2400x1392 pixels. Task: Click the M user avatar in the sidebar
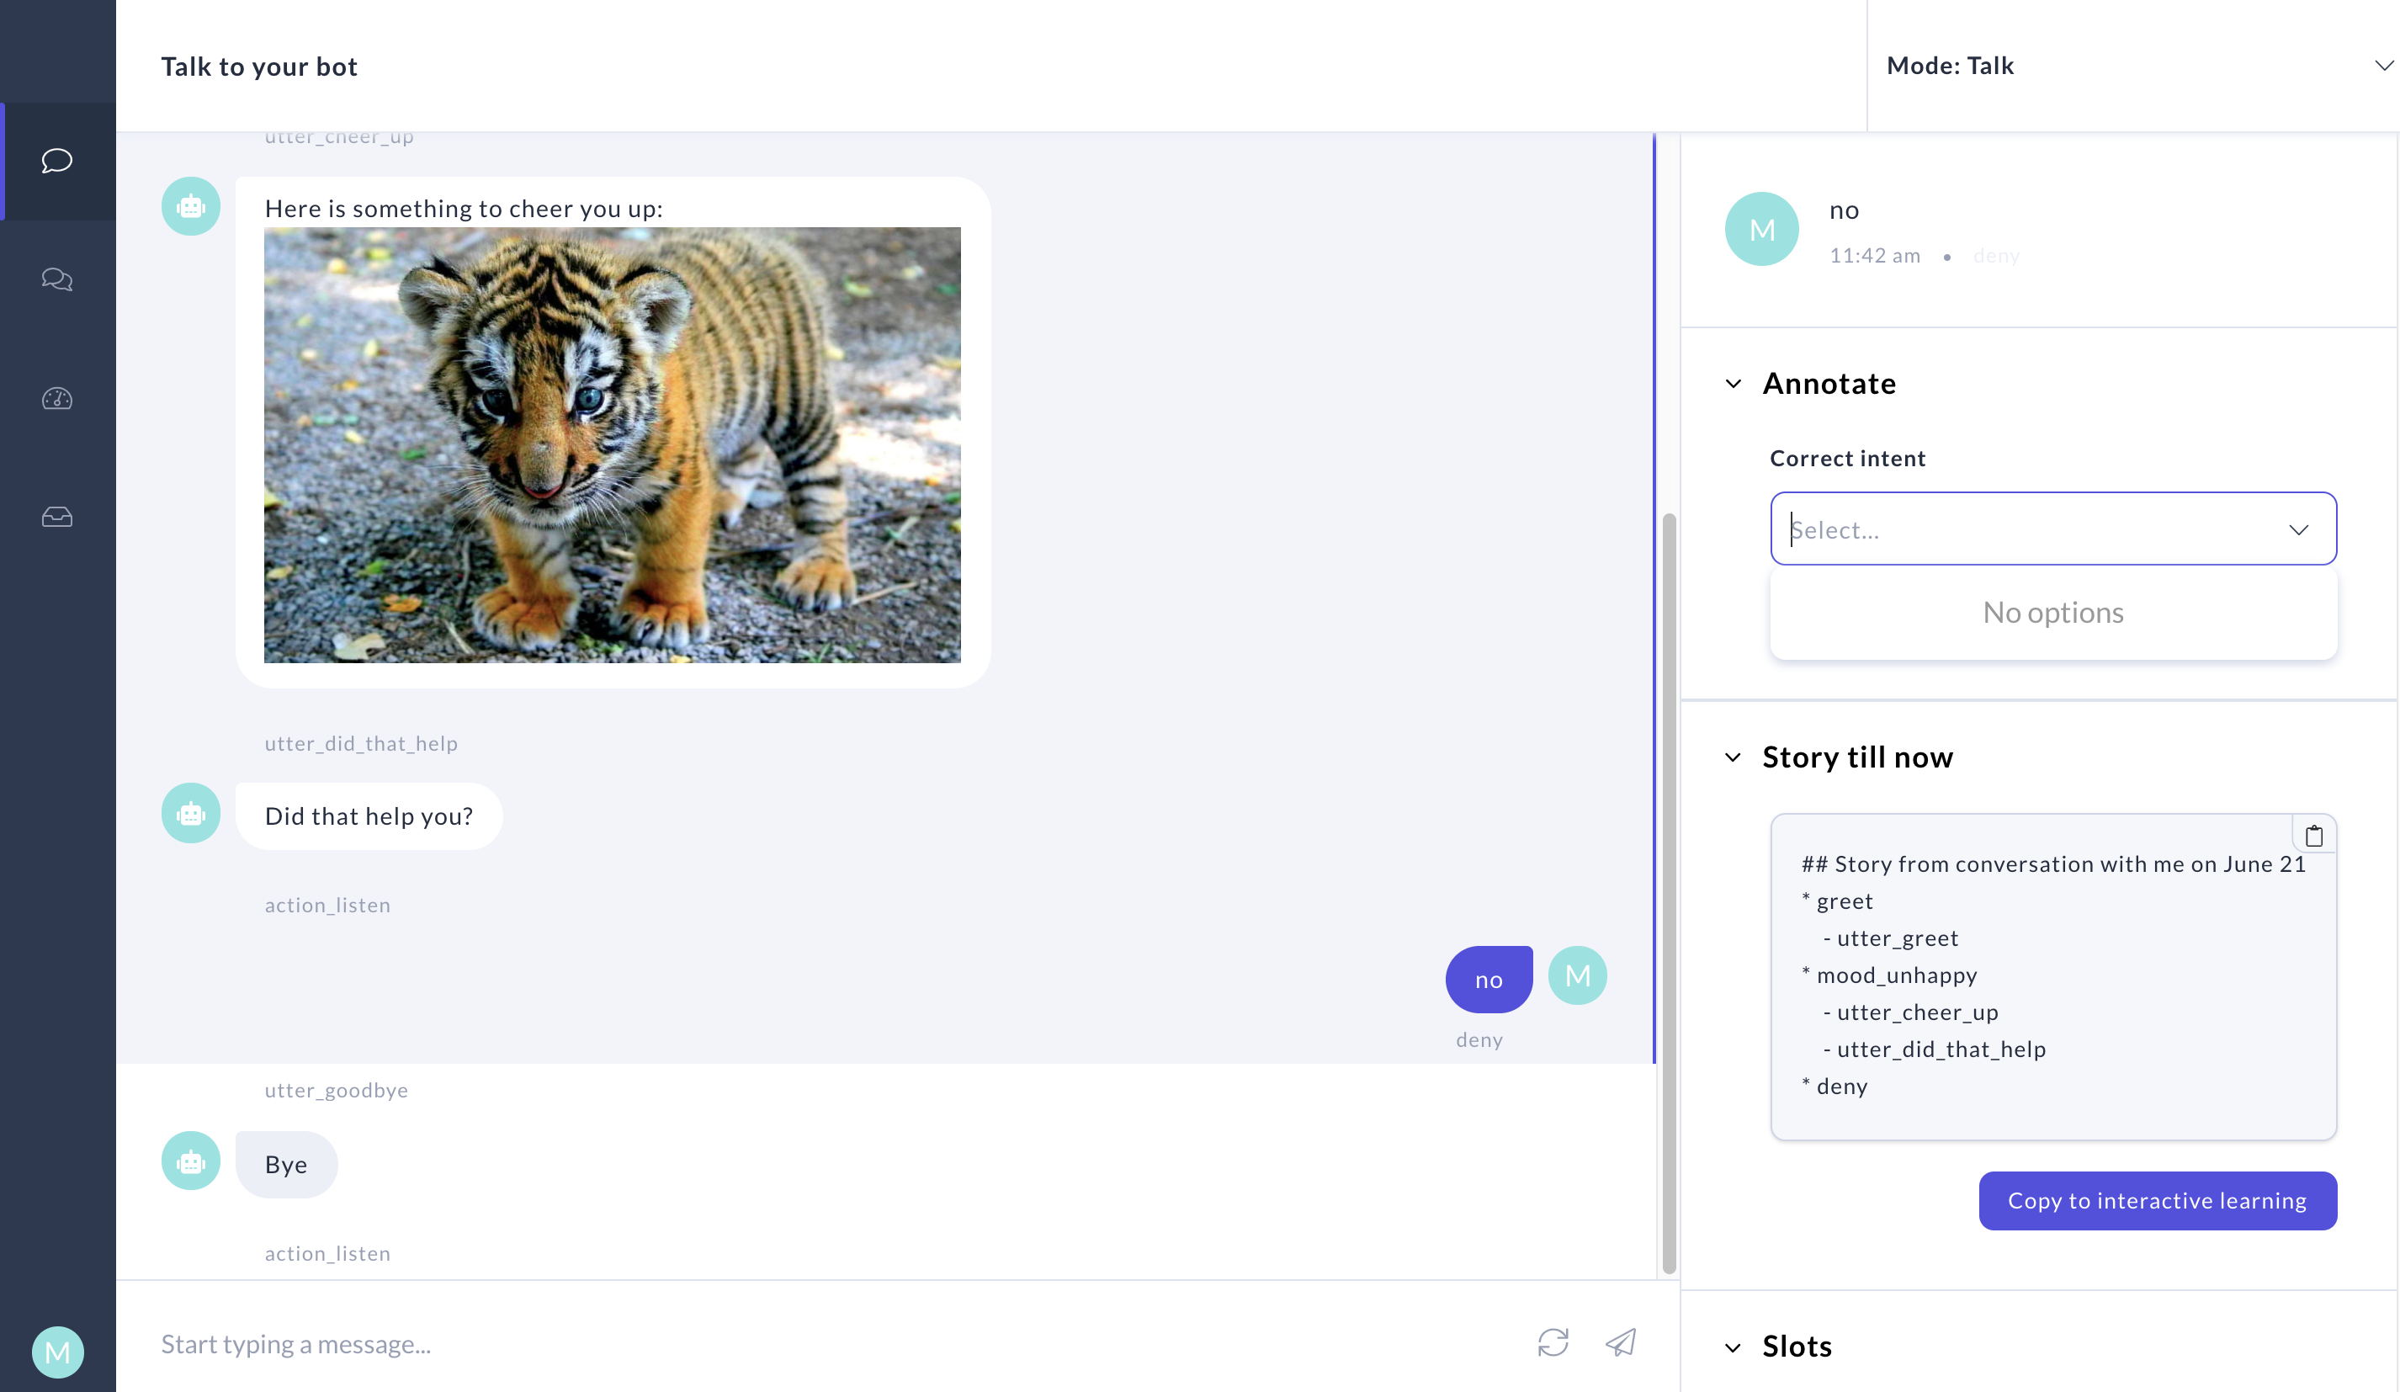click(57, 1351)
